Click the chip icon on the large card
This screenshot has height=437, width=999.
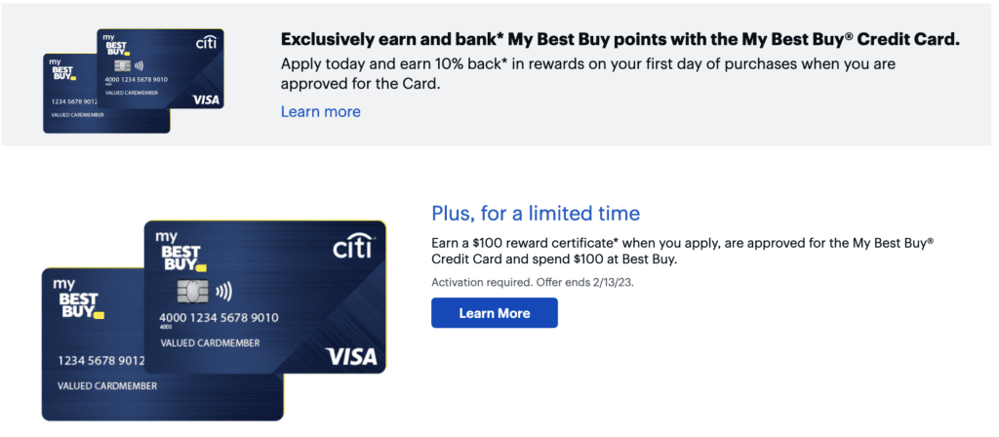tap(191, 291)
